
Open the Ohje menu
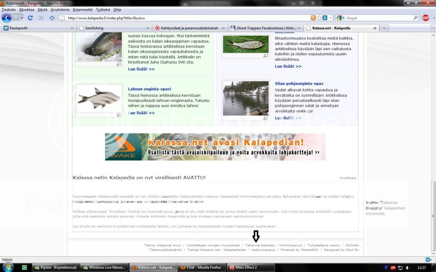click(x=118, y=9)
